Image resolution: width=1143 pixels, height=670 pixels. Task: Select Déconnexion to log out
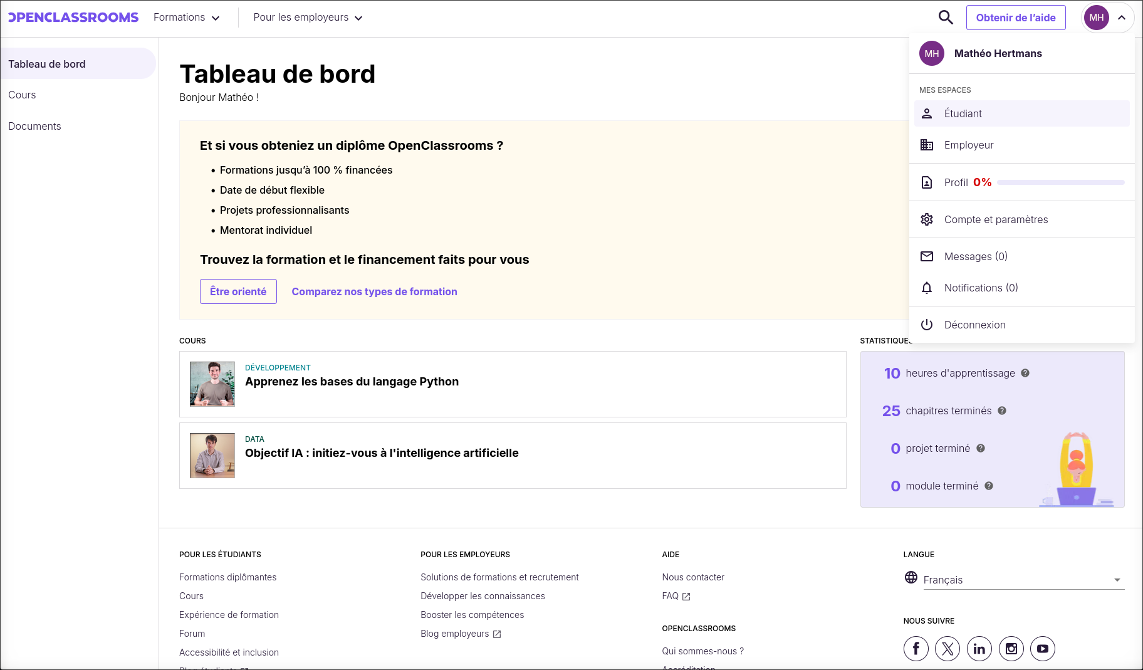coord(1022,325)
